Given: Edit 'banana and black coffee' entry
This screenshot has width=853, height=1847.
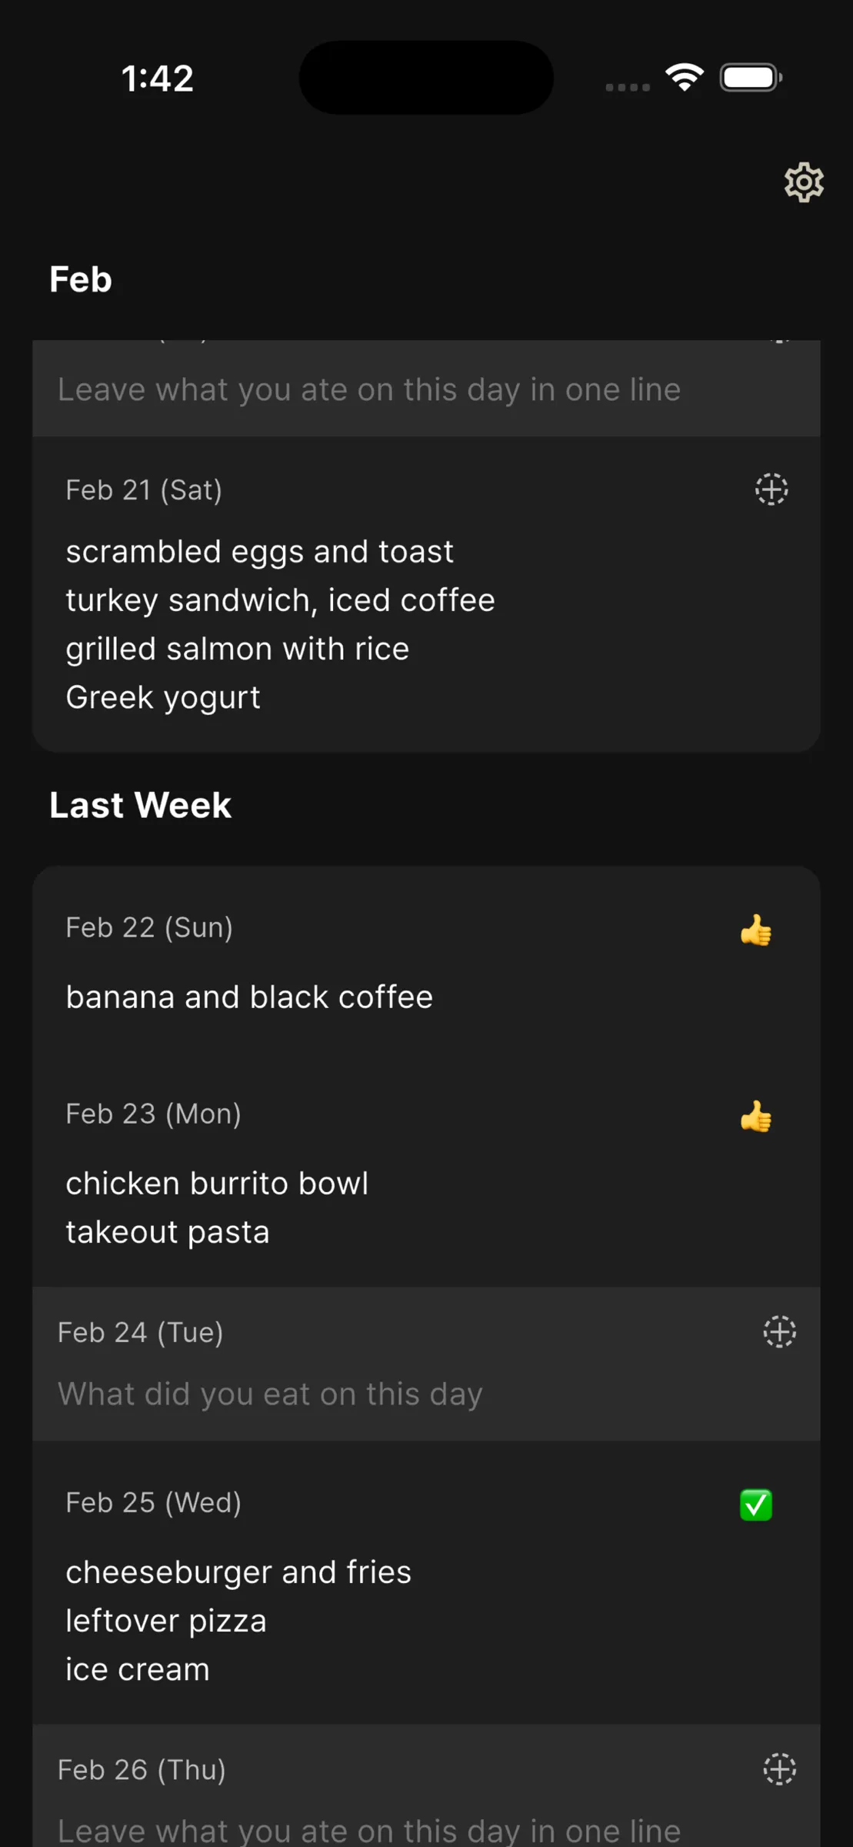Looking at the screenshot, I should pyautogui.click(x=249, y=997).
